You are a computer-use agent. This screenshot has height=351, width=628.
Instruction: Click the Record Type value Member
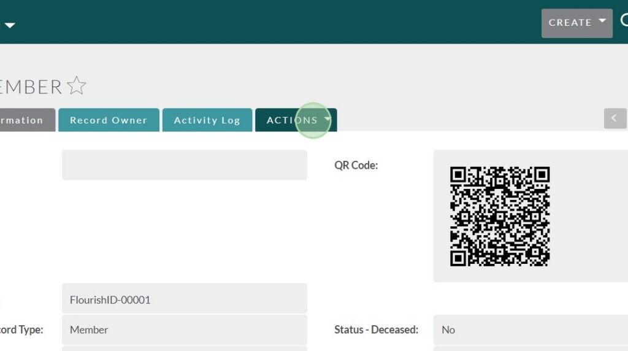click(184, 330)
